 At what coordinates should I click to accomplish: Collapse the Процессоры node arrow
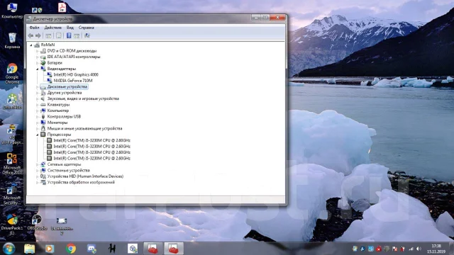[37, 135]
